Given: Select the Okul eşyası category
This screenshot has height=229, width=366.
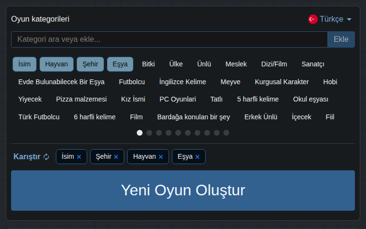Looking at the screenshot, I should tap(311, 99).
